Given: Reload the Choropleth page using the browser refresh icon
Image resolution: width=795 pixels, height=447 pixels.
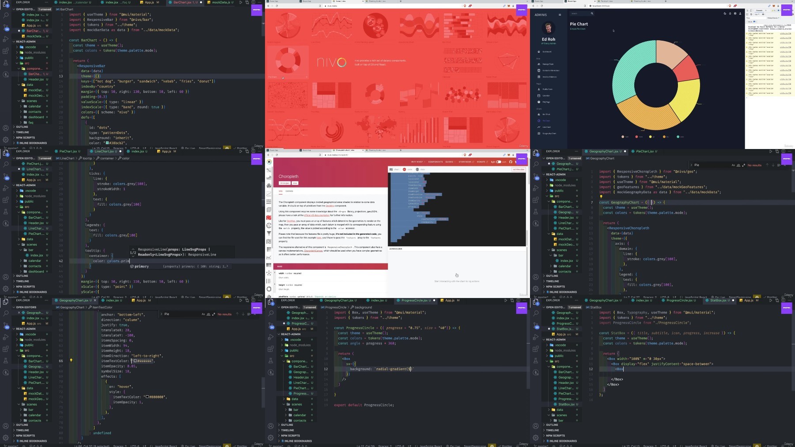Looking at the screenshot, I should pos(277,155).
